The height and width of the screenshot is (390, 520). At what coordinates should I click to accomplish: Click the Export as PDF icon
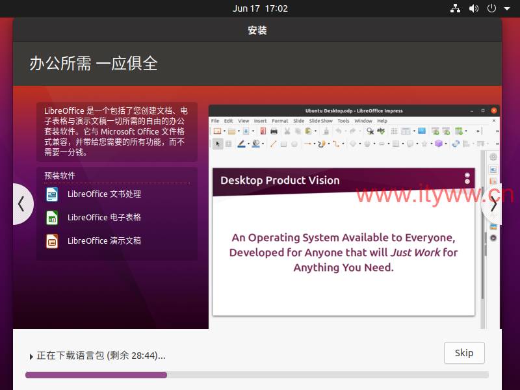pyautogui.click(x=263, y=131)
